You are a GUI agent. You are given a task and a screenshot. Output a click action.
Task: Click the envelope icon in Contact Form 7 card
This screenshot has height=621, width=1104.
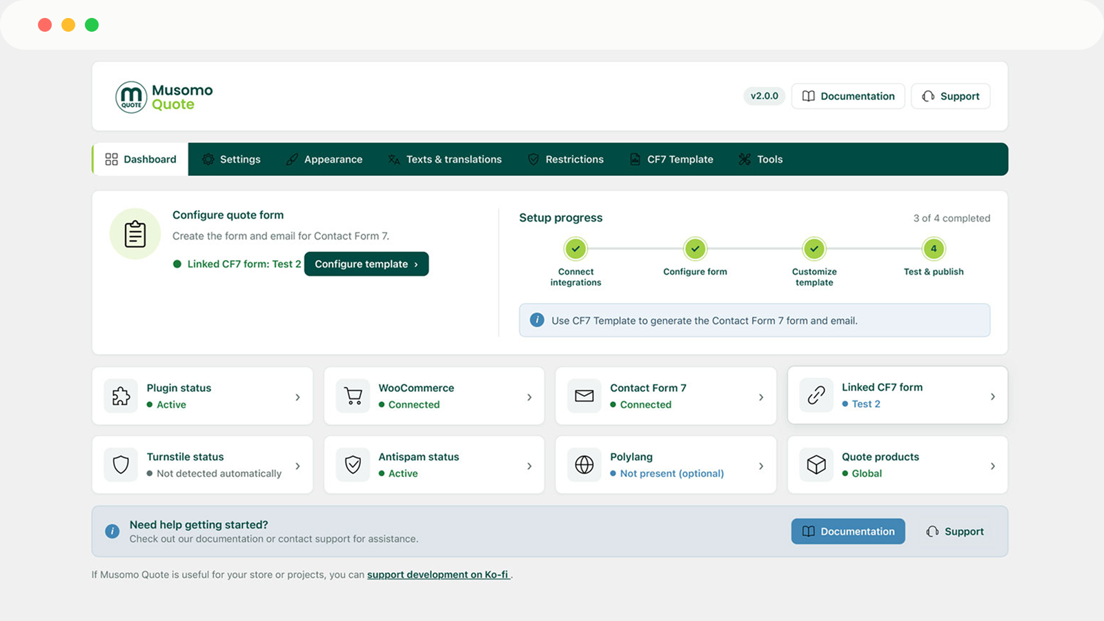pyautogui.click(x=584, y=396)
